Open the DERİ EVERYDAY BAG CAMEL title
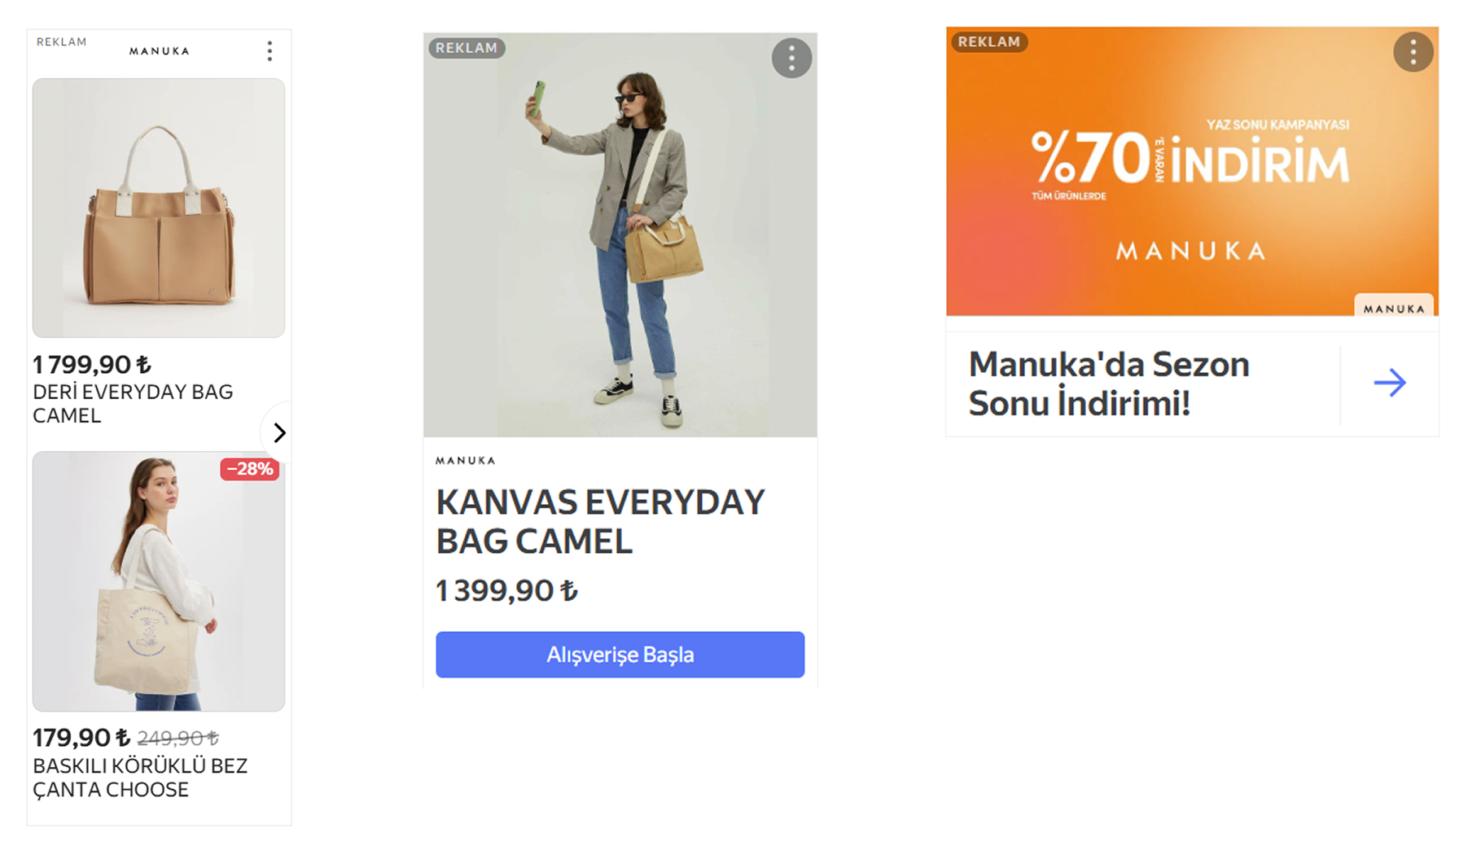 click(133, 404)
